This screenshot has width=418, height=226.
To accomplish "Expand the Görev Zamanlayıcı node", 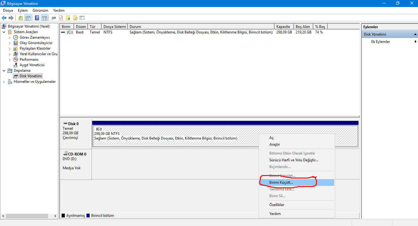I will coord(10,37).
